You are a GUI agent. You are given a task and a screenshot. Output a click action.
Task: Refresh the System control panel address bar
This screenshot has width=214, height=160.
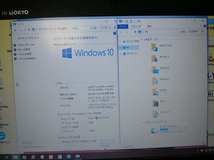click(x=95, y=28)
